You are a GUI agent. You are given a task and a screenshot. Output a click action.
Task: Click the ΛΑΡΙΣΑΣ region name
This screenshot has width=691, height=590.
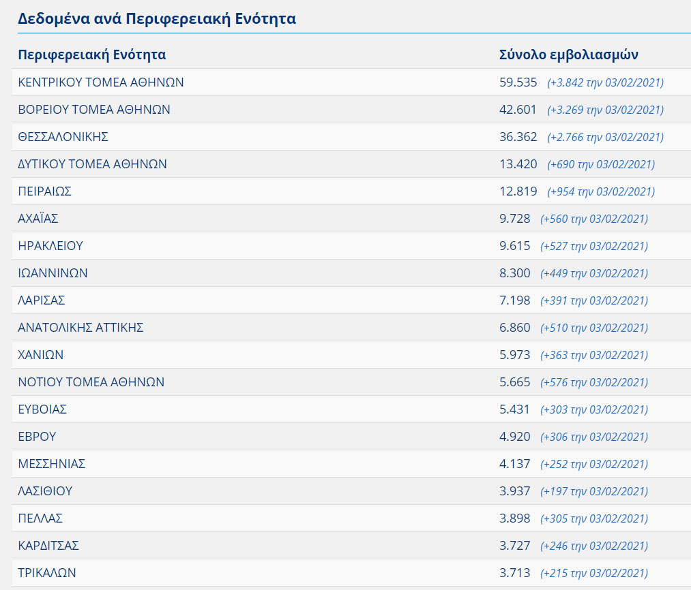(42, 300)
